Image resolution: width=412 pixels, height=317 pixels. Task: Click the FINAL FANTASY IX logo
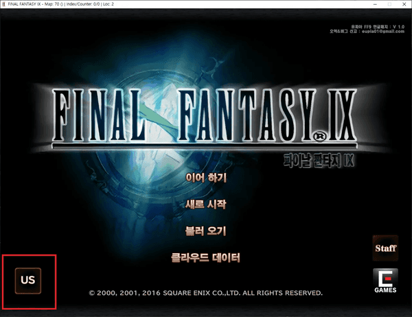(205, 115)
